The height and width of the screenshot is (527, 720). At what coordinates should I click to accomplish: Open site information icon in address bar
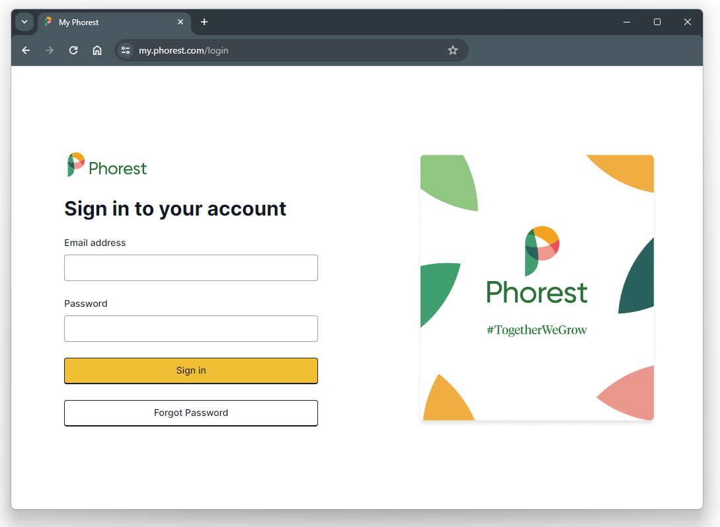126,50
